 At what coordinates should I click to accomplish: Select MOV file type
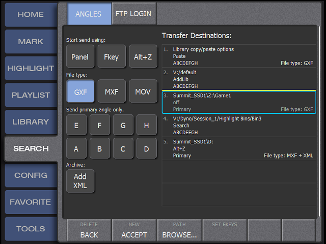(x=143, y=92)
